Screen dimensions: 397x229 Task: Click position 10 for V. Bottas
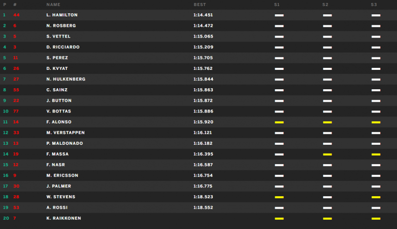[x=5, y=111]
